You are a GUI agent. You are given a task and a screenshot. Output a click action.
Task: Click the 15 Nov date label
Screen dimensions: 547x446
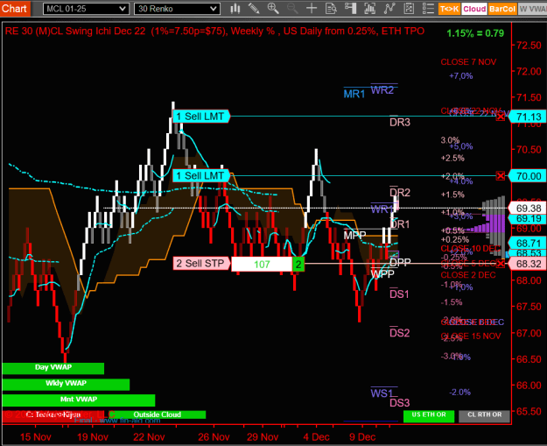(x=36, y=437)
